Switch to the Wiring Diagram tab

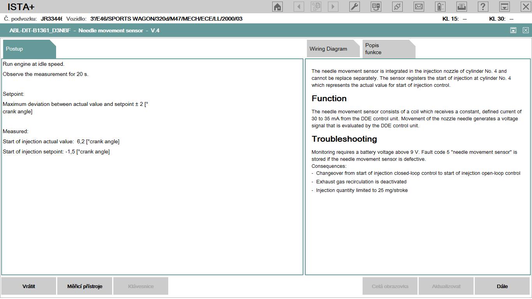[328, 49]
